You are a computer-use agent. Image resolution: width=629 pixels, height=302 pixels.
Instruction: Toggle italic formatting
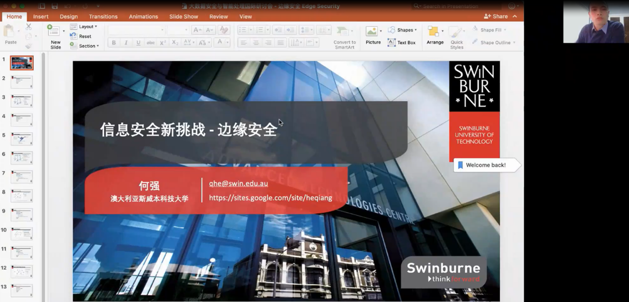click(x=126, y=43)
